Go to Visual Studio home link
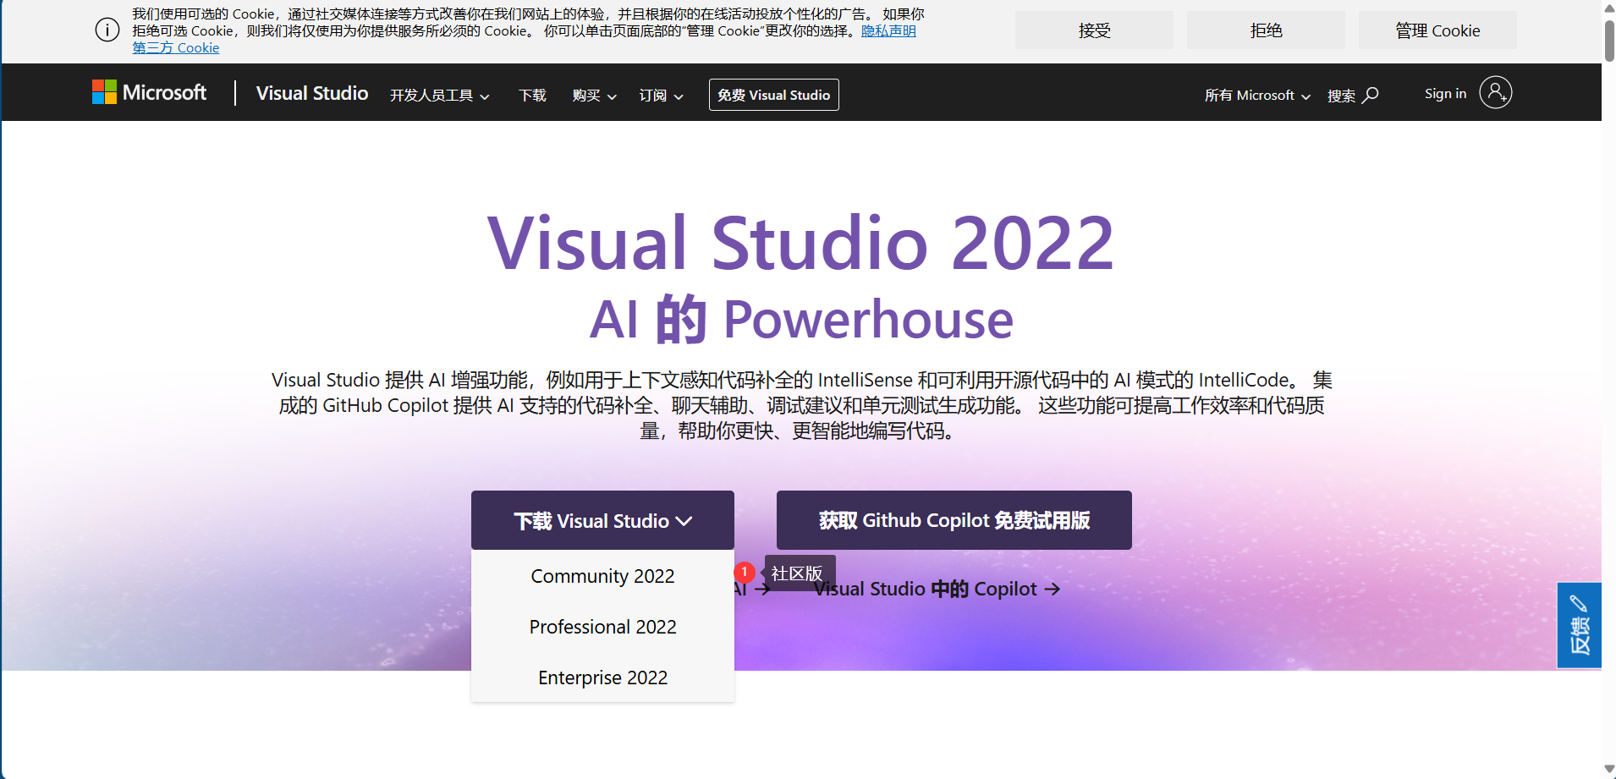The width and height of the screenshot is (1616, 779). click(x=312, y=93)
